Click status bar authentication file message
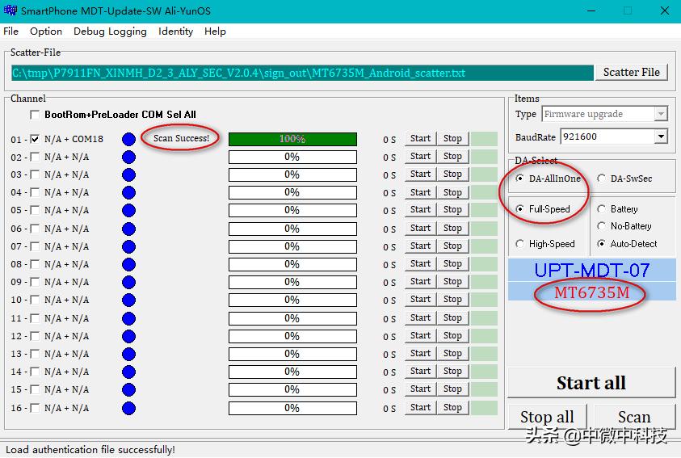Image resolution: width=681 pixels, height=458 pixels. [x=90, y=450]
